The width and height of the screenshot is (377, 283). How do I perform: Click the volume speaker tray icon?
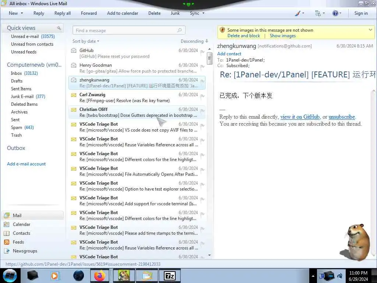339,276
